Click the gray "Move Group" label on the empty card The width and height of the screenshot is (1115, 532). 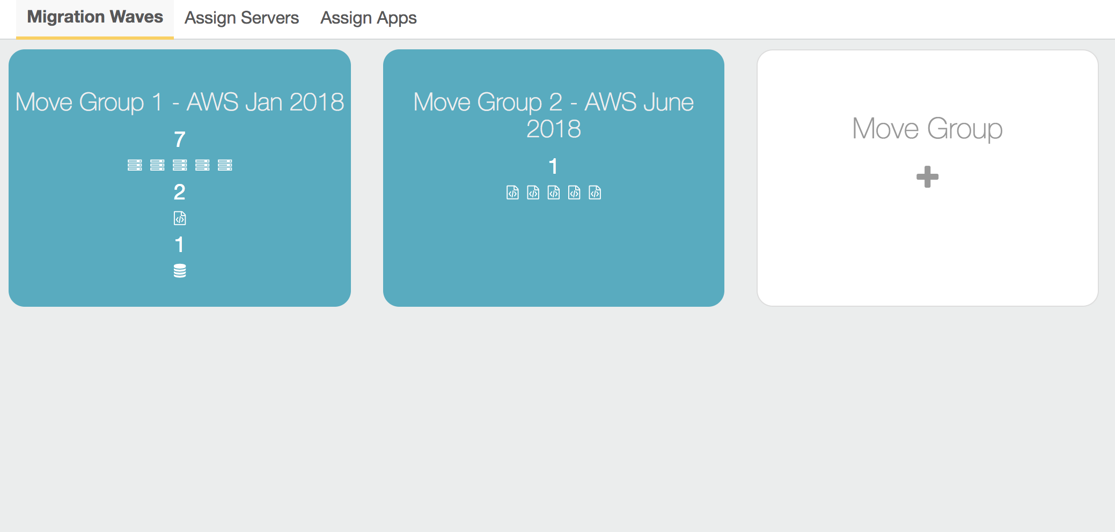click(927, 129)
